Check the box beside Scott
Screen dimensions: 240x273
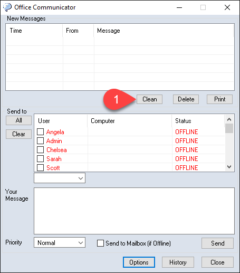tap(40, 167)
